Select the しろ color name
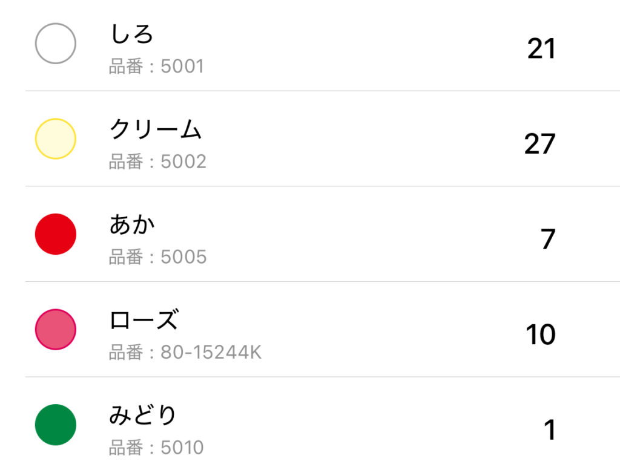Image resolution: width=620 pixels, height=464 pixels. (x=131, y=34)
